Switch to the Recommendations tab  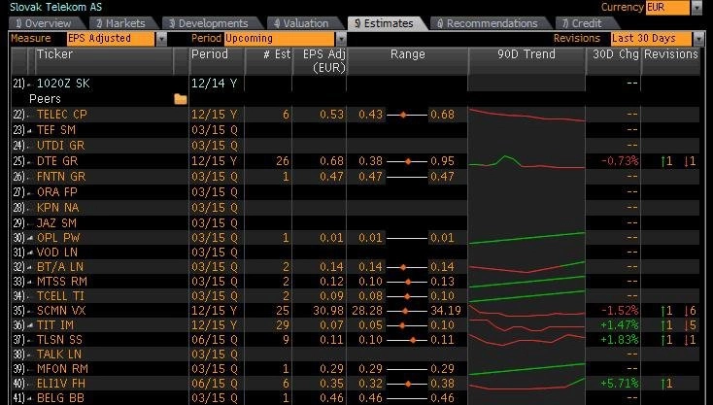click(489, 23)
